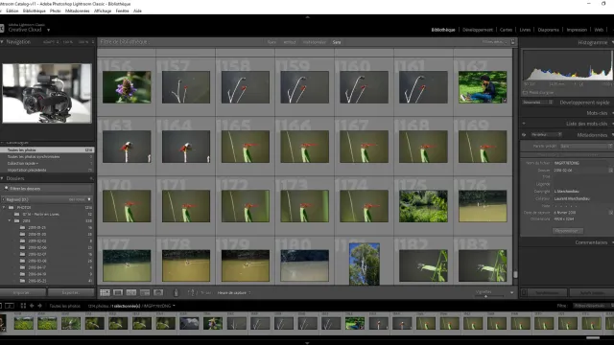Switch to the Diaporama module
Image resolution: width=614 pixels, height=345 pixels.
(x=548, y=30)
